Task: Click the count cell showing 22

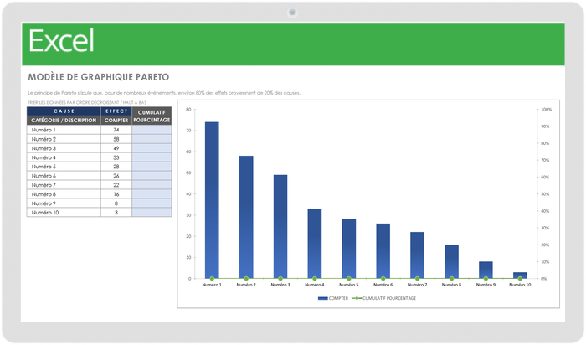Action: [116, 185]
